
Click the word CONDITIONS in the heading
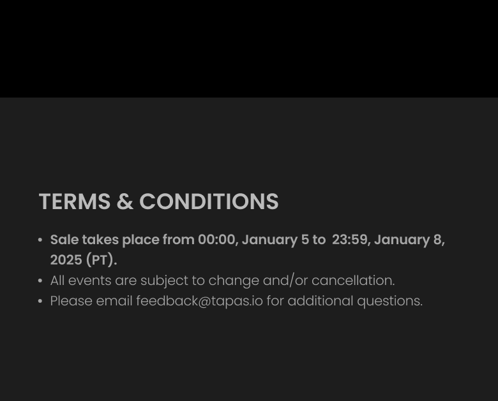pyautogui.click(x=209, y=201)
